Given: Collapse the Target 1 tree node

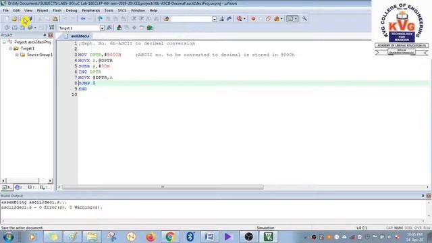Looking at the screenshot, I should (11, 49).
